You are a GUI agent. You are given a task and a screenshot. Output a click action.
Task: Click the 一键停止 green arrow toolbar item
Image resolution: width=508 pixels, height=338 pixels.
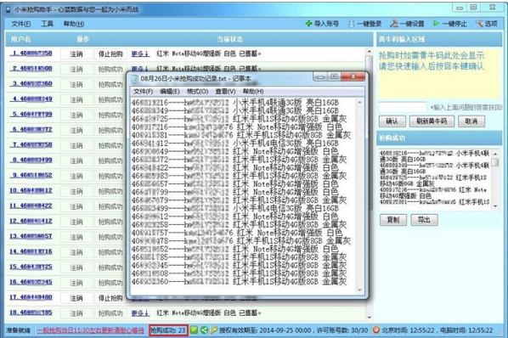450,24
